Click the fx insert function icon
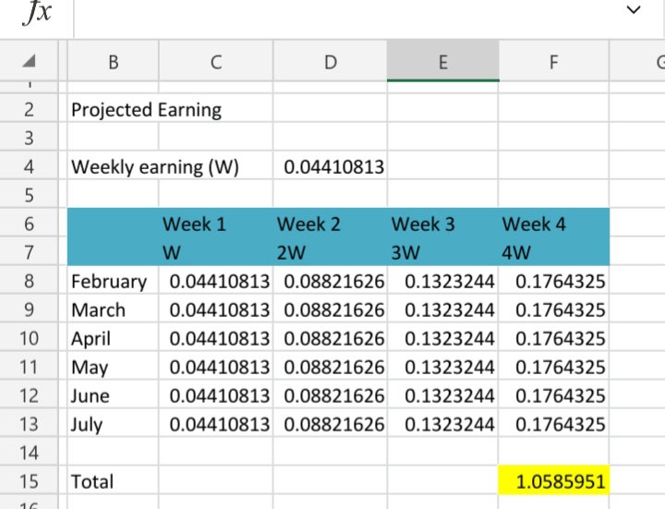Viewport: 665px width, 509px height. pyautogui.click(x=37, y=12)
